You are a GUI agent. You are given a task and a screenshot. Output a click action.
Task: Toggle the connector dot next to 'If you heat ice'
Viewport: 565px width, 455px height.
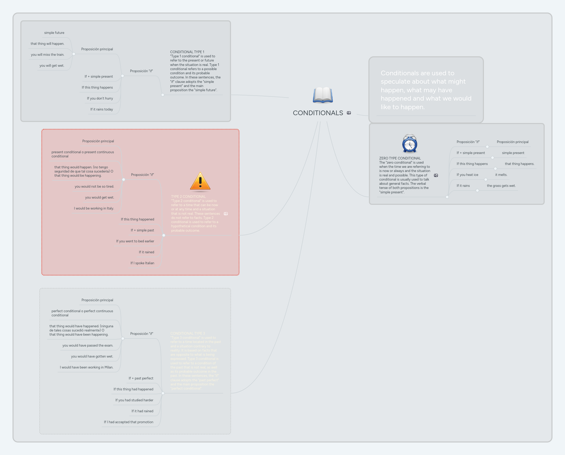pyautogui.click(x=486, y=179)
